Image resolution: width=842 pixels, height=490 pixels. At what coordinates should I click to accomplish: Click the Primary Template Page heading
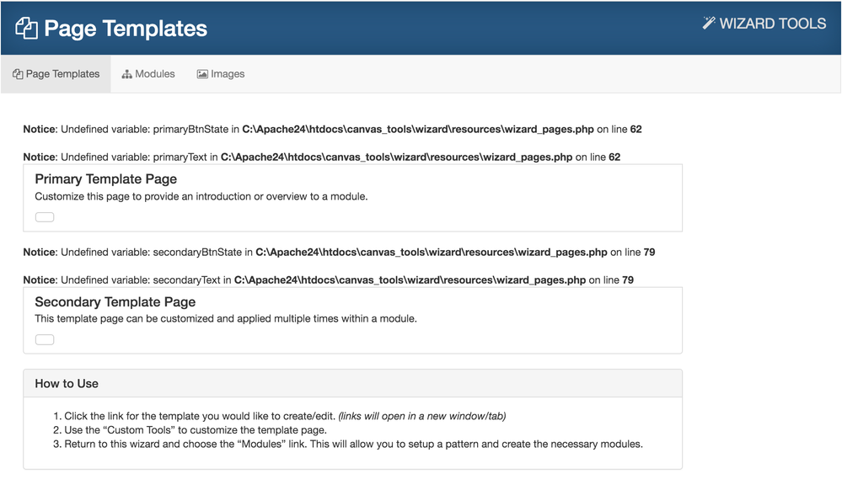pos(106,178)
